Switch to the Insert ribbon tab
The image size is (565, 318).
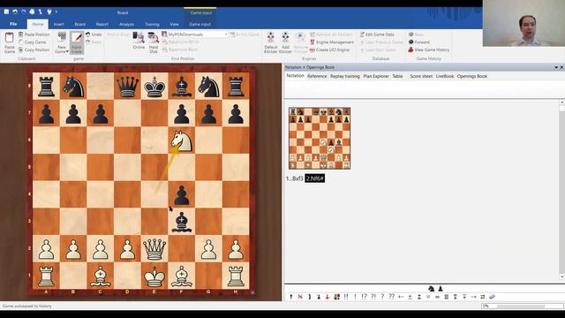(x=59, y=24)
